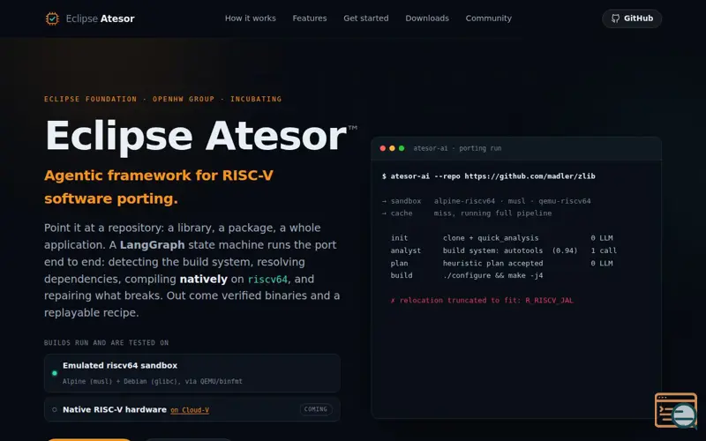The height and width of the screenshot is (441, 706).
Task: Follow the on Cloud-V link
Action: [190, 410]
